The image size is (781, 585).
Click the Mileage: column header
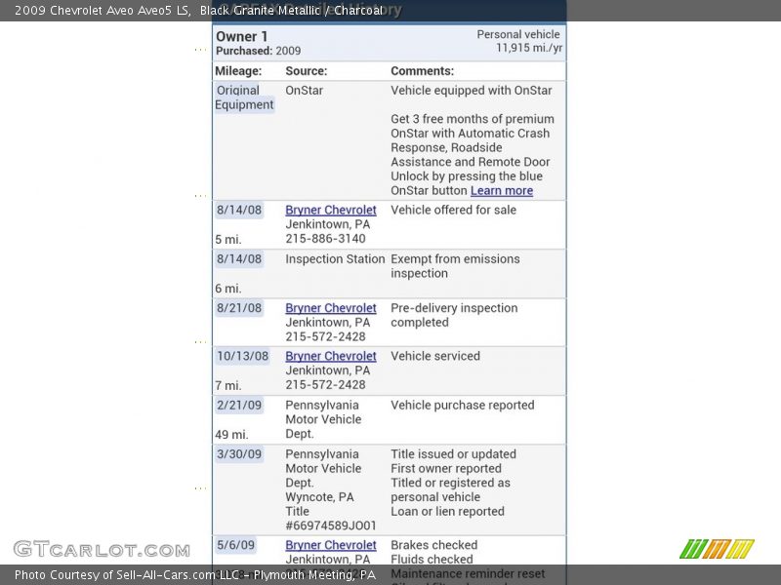click(238, 71)
